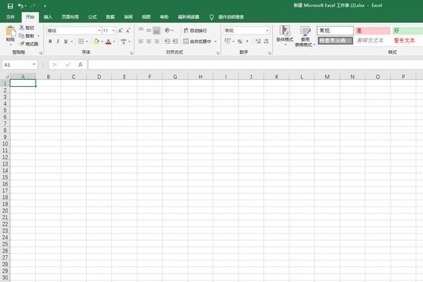Apply the 常规 (Normal) cell style
The height and width of the screenshot is (282, 423).
coord(336,31)
